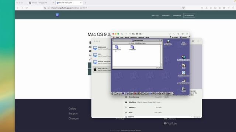Click the USB device icon in VM toolbar
The image size is (236, 132).
(178, 34)
